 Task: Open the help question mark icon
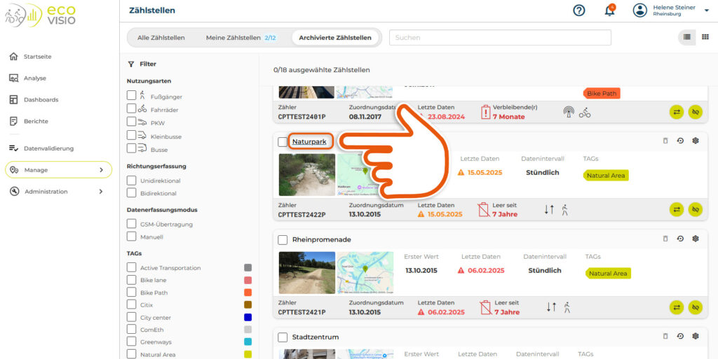[578, 10]
